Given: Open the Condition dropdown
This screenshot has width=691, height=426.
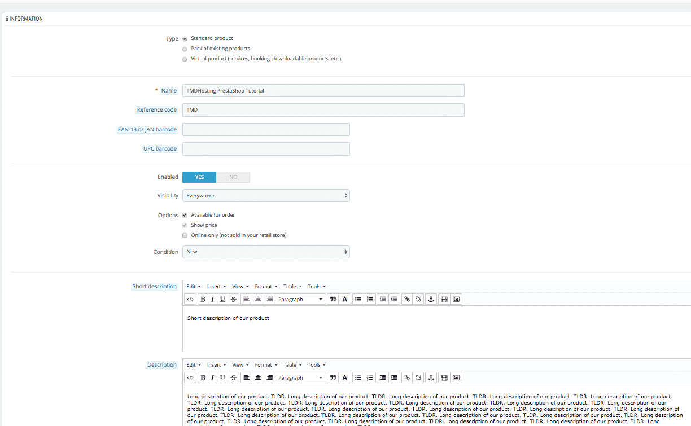Looking at the screenshot, I should (x=266, y=252).
